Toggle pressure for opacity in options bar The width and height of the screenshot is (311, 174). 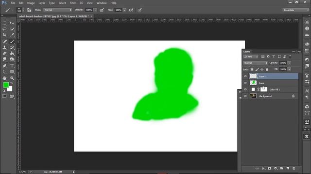click(x=102, y=10)
